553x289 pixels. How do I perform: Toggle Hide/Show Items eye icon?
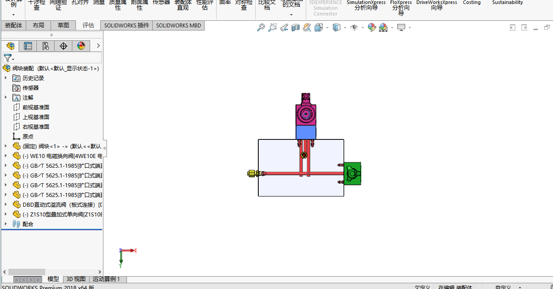click(354, 27)
